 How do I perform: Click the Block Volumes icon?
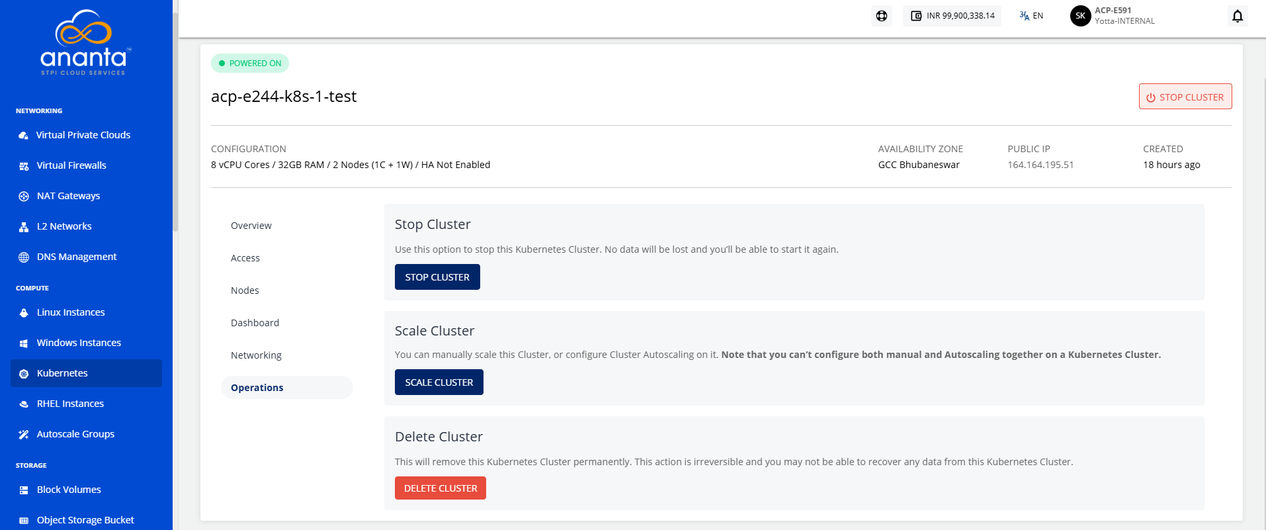[x=24, y=490]
